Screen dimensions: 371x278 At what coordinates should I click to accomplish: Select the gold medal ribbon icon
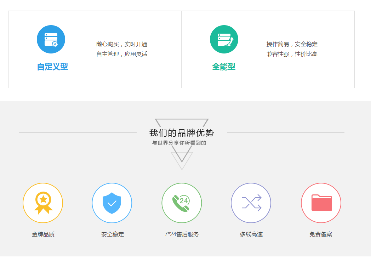point(43,203)
